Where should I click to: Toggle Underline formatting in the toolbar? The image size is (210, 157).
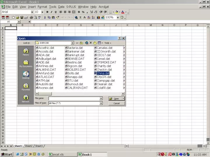tap(56, 12)
